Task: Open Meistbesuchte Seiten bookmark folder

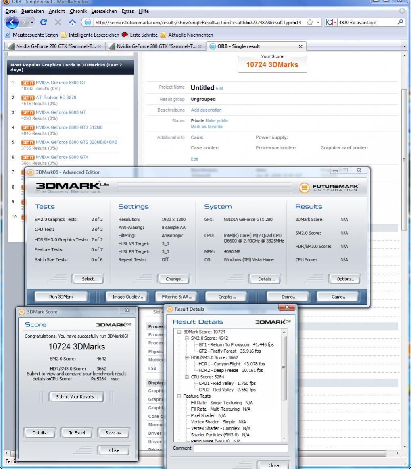Action: [31, 35]
